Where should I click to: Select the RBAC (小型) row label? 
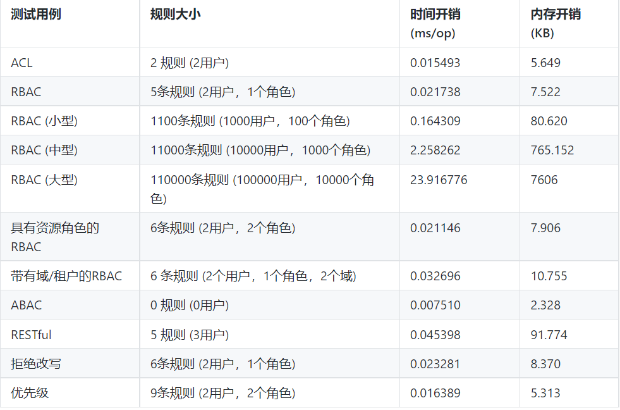(x=44, y=121)
